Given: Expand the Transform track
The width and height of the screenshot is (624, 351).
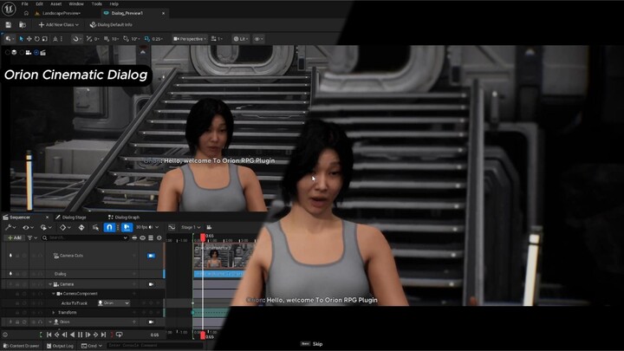Looking at the screenshot, I should tap(54, 312).
